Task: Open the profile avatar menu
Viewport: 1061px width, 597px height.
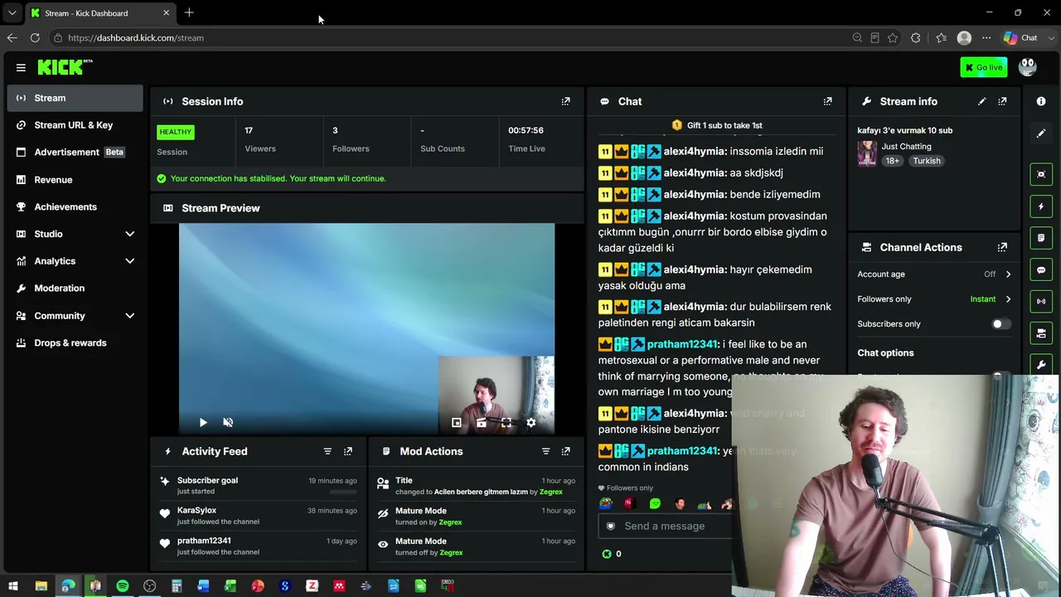Action: 1028,67
